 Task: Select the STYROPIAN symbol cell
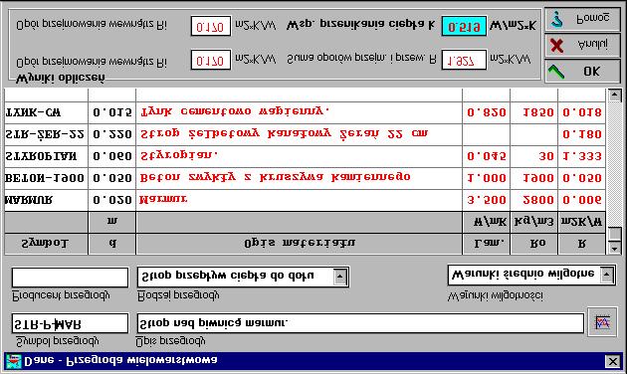(x=46, y=156)
